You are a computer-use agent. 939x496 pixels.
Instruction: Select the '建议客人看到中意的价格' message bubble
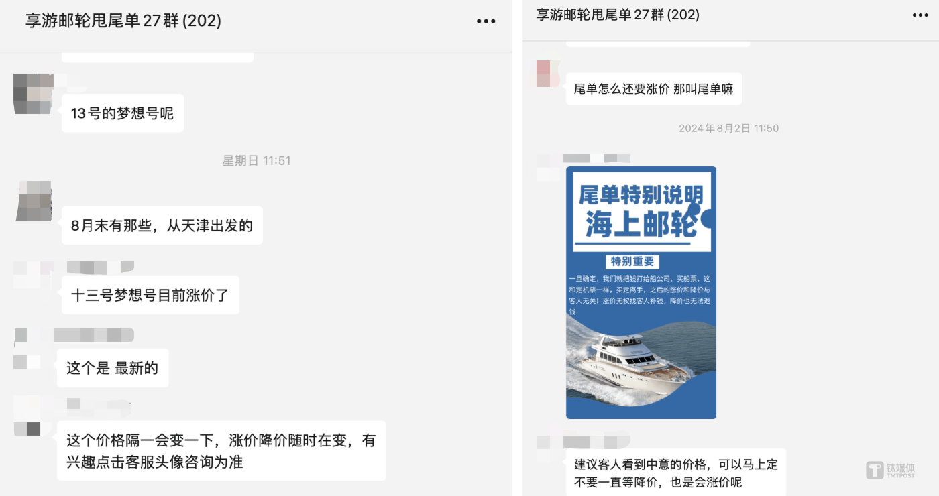[676, 473]
